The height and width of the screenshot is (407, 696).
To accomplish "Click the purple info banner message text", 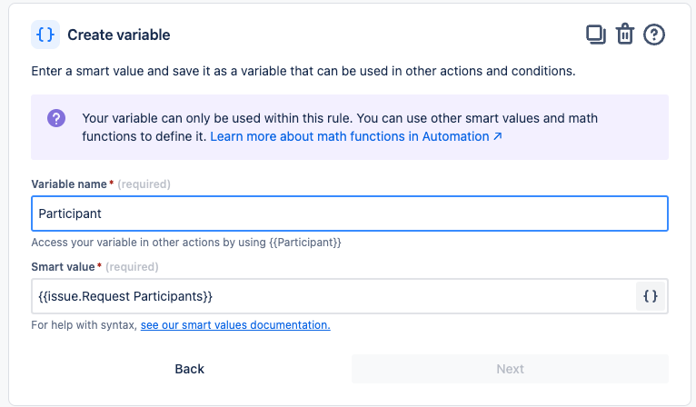I will [340, 119].
